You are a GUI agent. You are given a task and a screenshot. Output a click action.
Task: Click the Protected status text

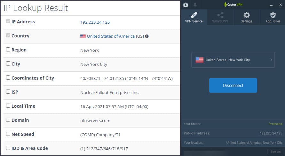(275, 124)
